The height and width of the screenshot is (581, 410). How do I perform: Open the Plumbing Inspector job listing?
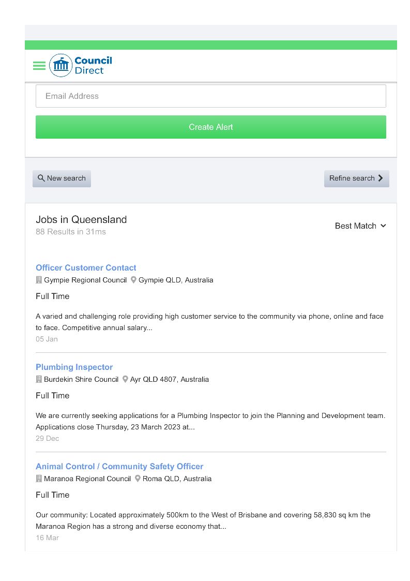point(74,367)
